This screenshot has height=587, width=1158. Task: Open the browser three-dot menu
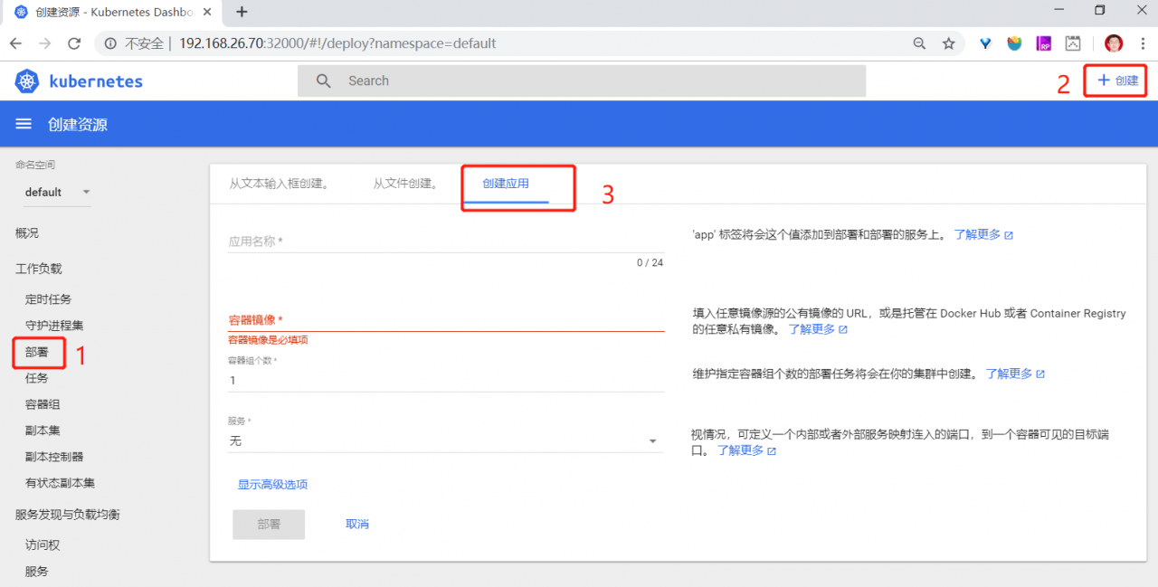pyautogui.click(x=1143, y=43)
